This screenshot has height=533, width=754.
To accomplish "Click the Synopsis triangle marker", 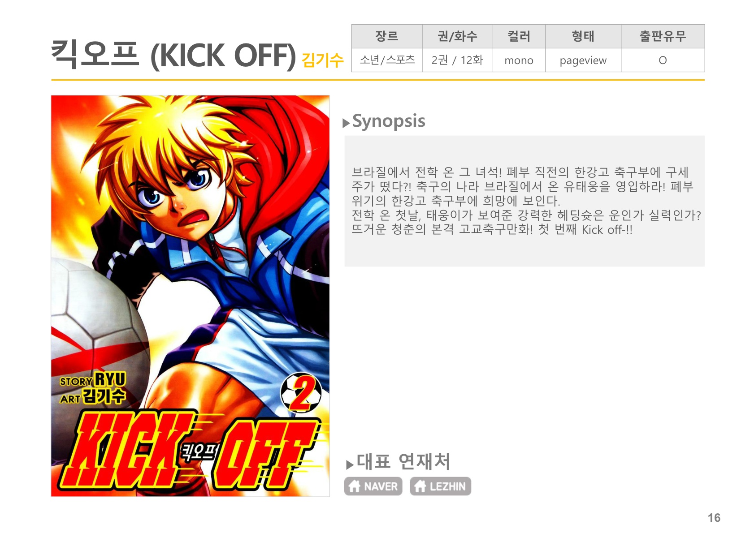I will [346, 123].
